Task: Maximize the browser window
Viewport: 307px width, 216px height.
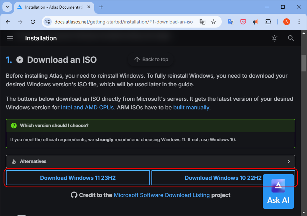Action: pos(283,7)
